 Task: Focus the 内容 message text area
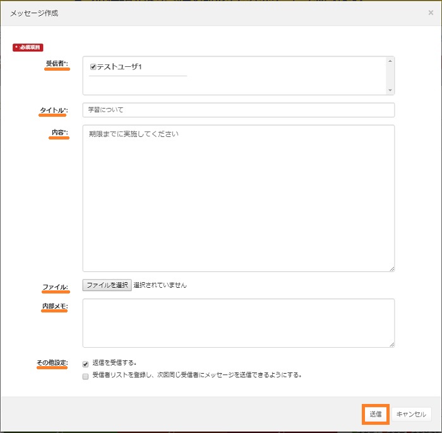click(x=238, y=198)
